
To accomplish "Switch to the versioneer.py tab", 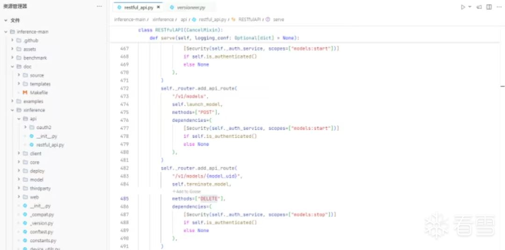I will tap(190, 7).
